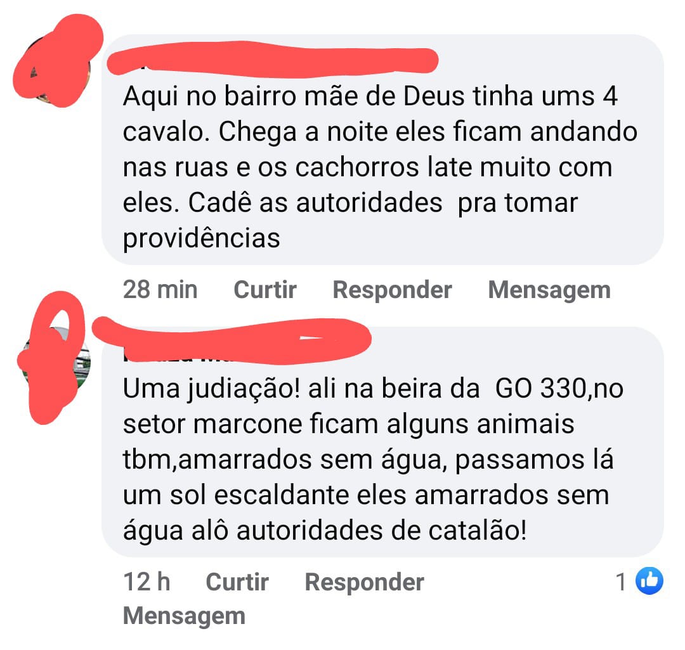Open the 12 h timestamp link
This screenshot has height=650, width=685.
[147, 582]
